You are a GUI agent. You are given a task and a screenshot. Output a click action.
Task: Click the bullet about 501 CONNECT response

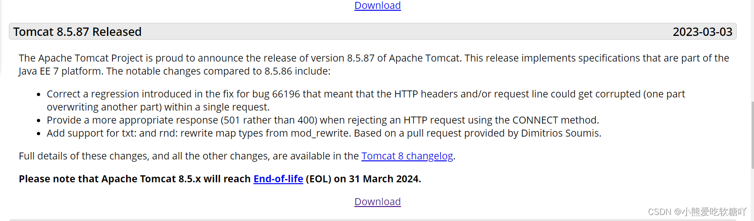(323, 120)
